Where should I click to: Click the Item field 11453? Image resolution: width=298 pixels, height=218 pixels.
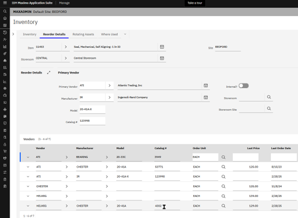click(49, 47)
